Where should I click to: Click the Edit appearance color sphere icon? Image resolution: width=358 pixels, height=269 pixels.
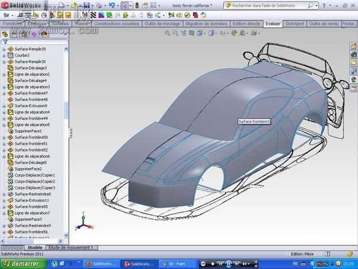(x=234, y=33)
